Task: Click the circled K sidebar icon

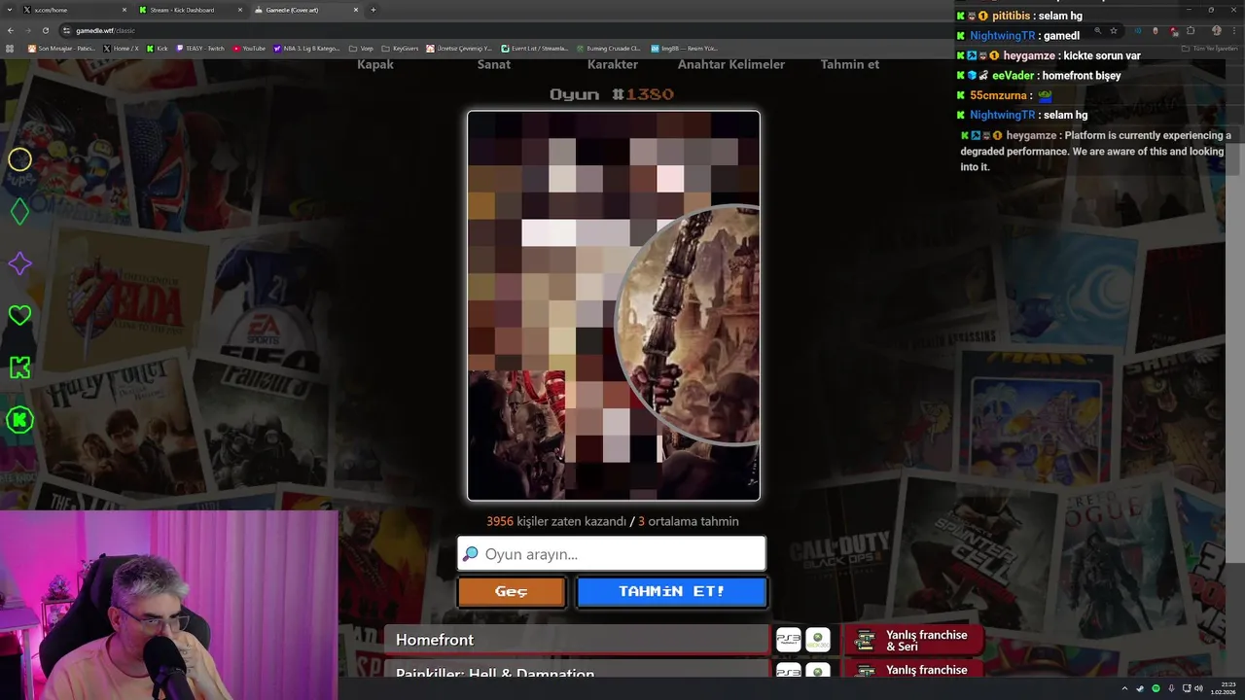Action: pos(19,420)
